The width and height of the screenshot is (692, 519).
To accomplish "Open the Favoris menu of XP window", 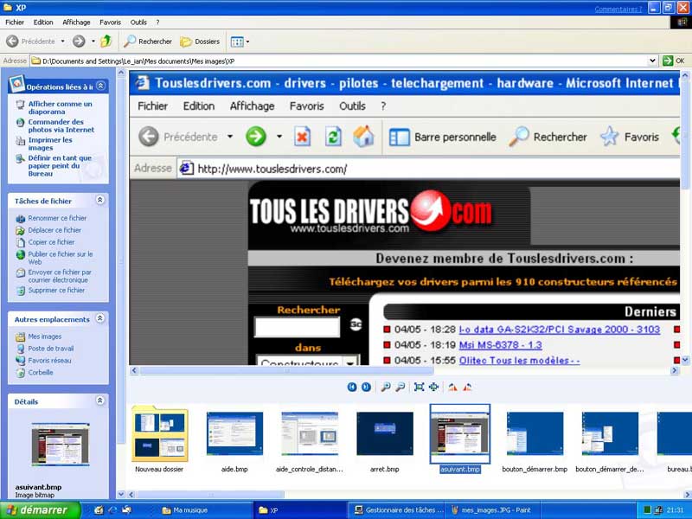I will [110, 22].
